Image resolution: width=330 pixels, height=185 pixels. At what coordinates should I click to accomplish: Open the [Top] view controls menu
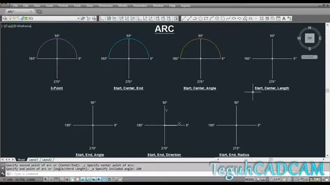9,26
